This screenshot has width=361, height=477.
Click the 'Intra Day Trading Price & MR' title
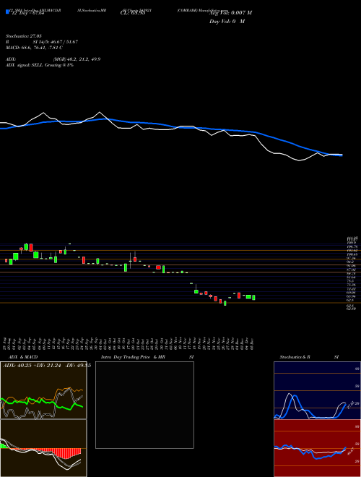pos(133,357)
